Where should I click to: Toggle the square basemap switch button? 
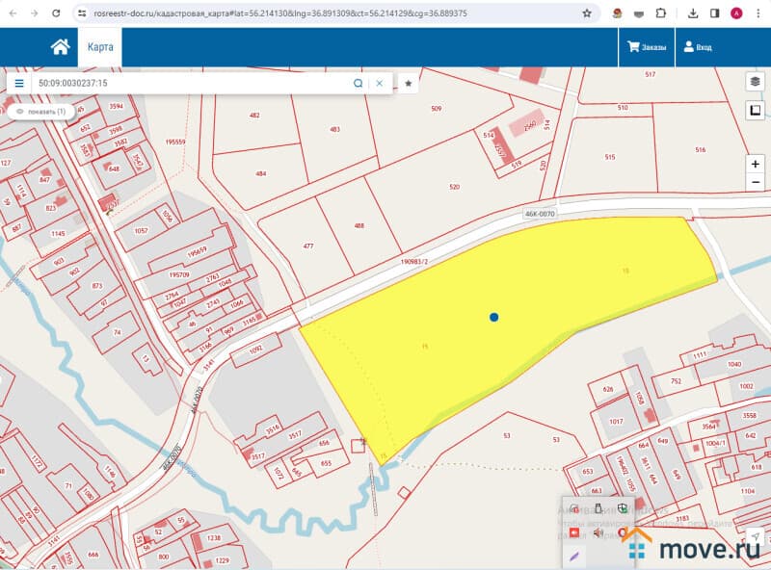[755, 112]
